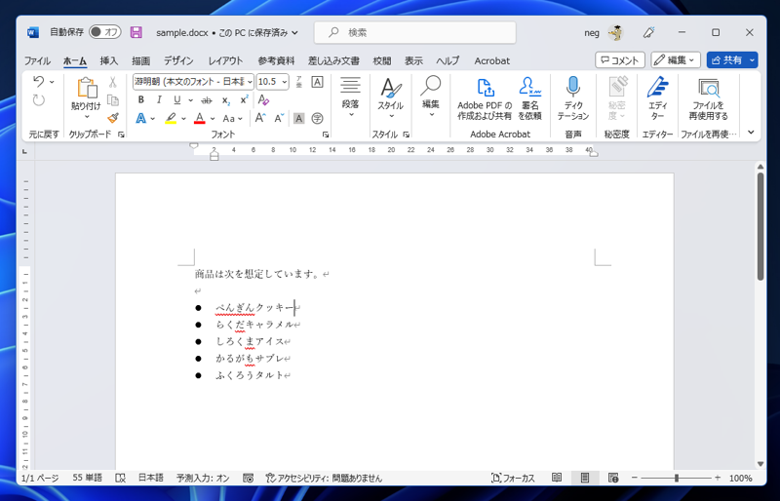
Task: Click the 編集 mode button
Action: pyautogui.click(x=676, y=60)
